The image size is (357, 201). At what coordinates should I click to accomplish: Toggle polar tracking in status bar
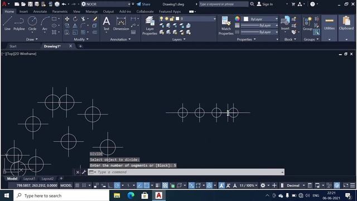(x=117, y=185)
